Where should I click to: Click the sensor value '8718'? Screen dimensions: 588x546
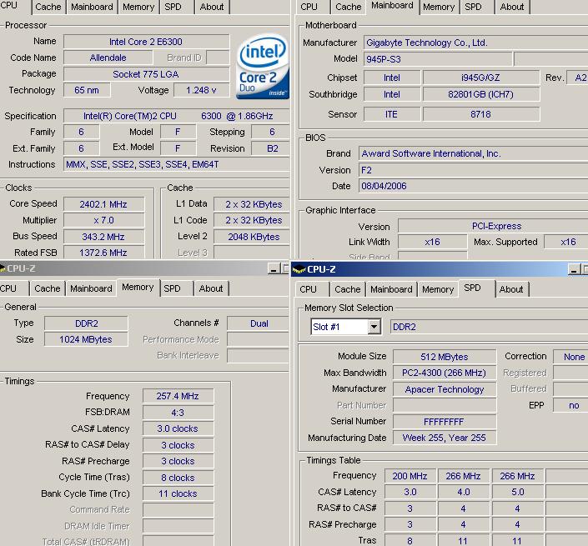(x=481, y=114)
